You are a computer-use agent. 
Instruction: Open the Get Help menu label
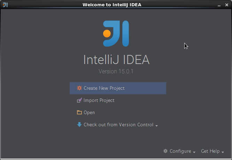[210, 151]
